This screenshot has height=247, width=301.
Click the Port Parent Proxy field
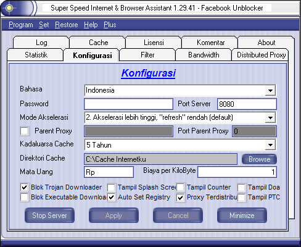point(254,131)
